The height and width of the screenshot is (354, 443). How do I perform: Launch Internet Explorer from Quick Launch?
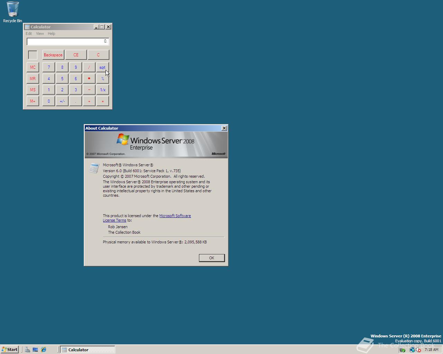(44, 350)
